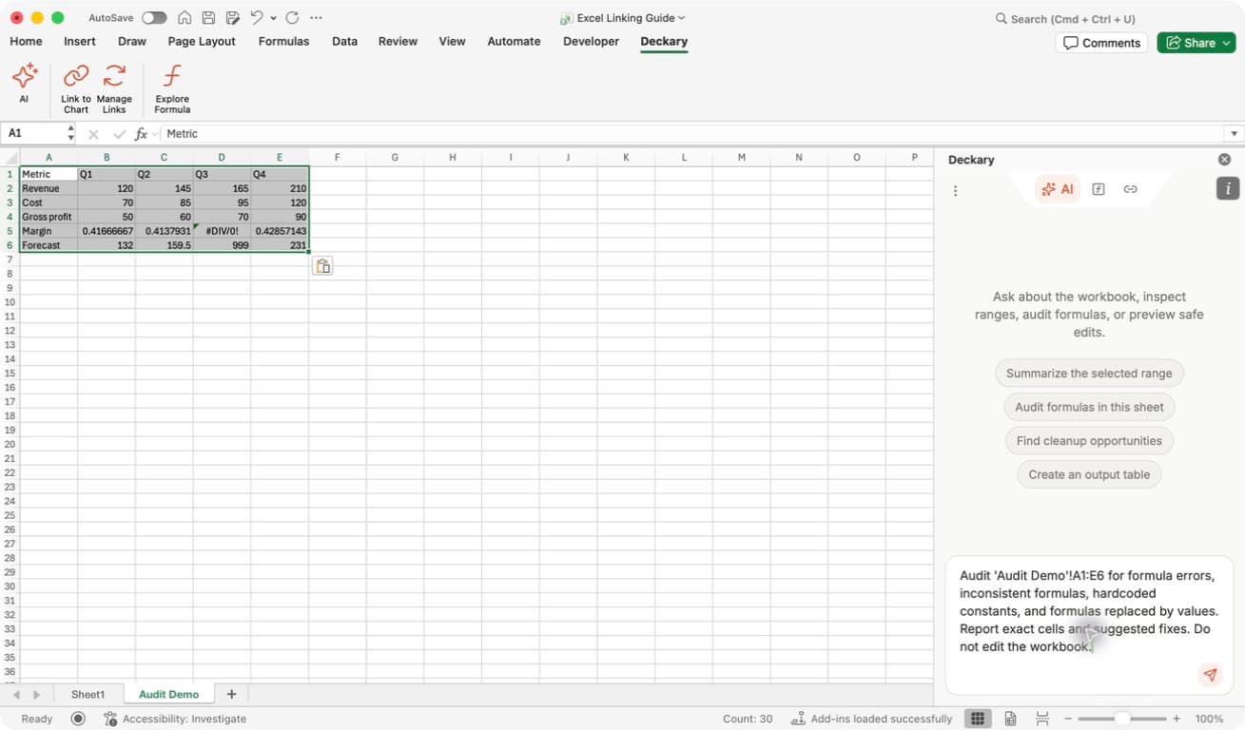Click 'Summarize the selected range' suggestion
The image size is (1245, 730).
click(1089, 374)
